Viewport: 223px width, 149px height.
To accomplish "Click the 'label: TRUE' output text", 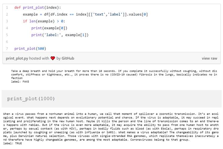I will tap(12, 143).
